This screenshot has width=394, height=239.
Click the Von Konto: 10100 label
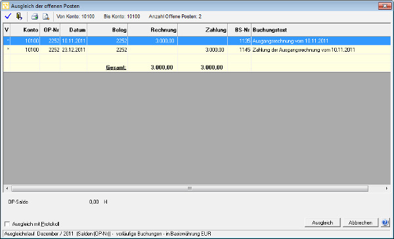[x=76, y=16]
